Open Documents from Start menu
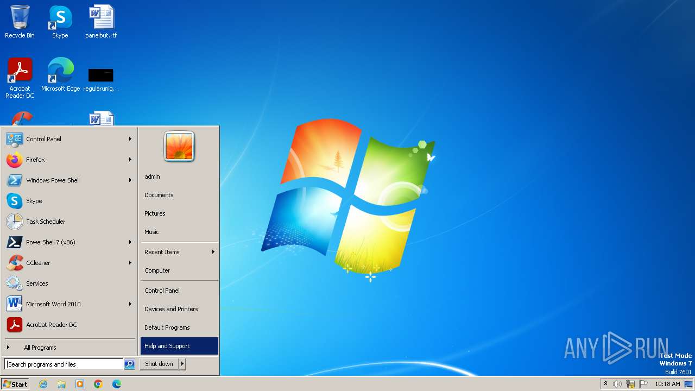This screenshot has width=695, height=391. [179, 195]
